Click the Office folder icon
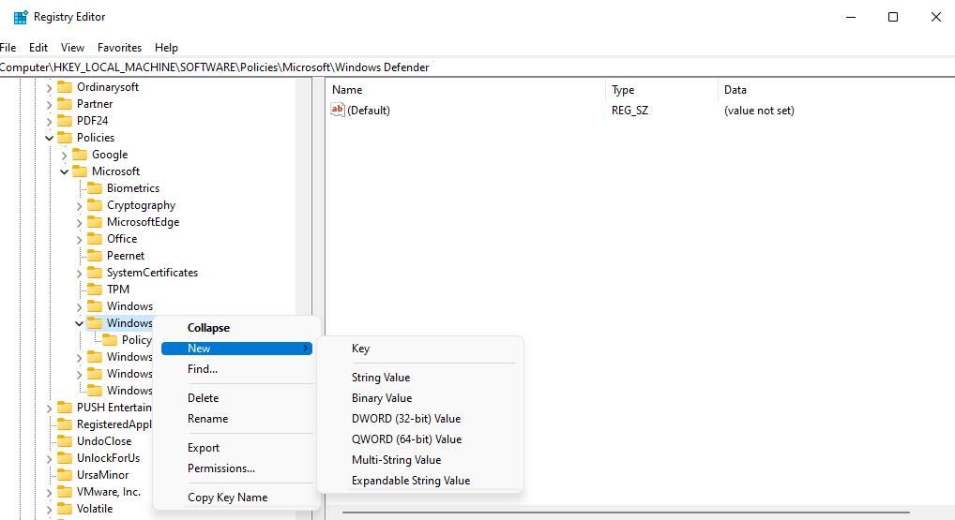955x520 pixels. point(95,239)
